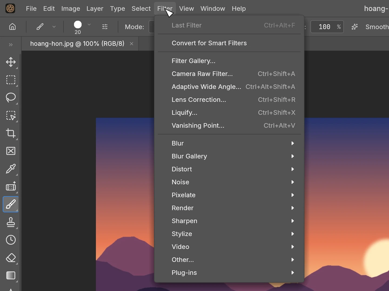Viewport: 389px width, 291px height.
Task: Expand the Noise submenu
Action: tap(229, 182)
